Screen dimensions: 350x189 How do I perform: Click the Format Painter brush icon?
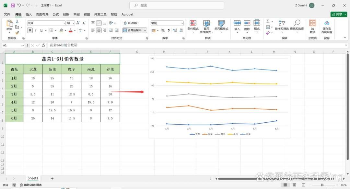pyautogui.click(x=17, y=33)
